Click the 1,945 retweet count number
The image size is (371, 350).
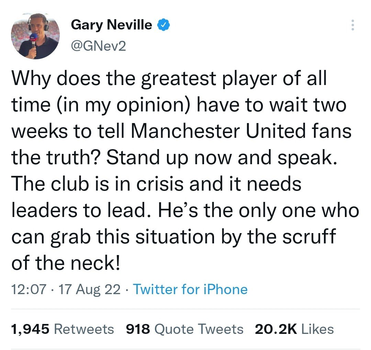click(31, 329)
